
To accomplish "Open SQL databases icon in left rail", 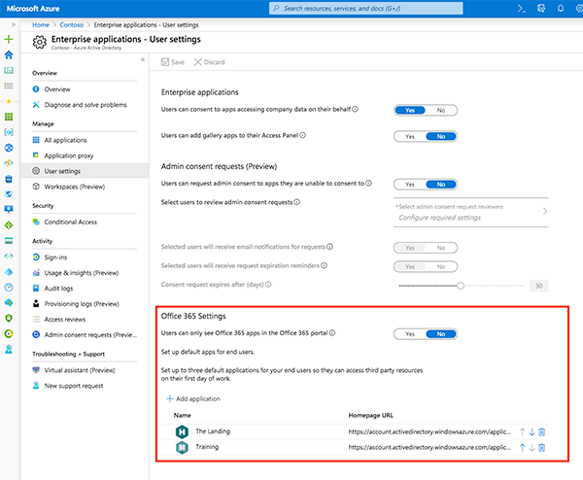I will pos(9,179).
